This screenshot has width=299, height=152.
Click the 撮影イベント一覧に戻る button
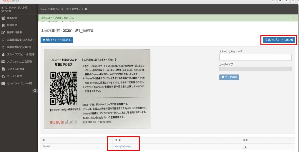pyautogui.click(x=57, y=40)
